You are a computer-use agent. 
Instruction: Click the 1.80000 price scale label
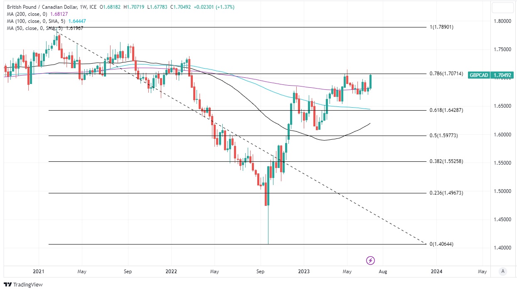coord(502,21)
